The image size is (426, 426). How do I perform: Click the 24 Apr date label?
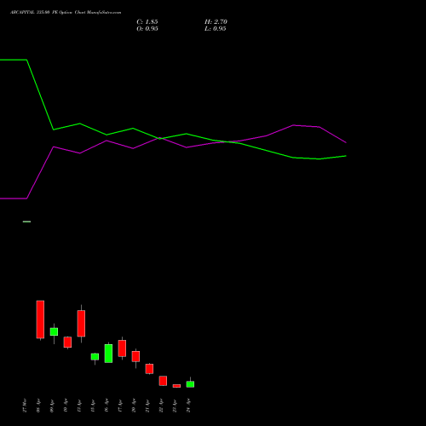point(188,406)
